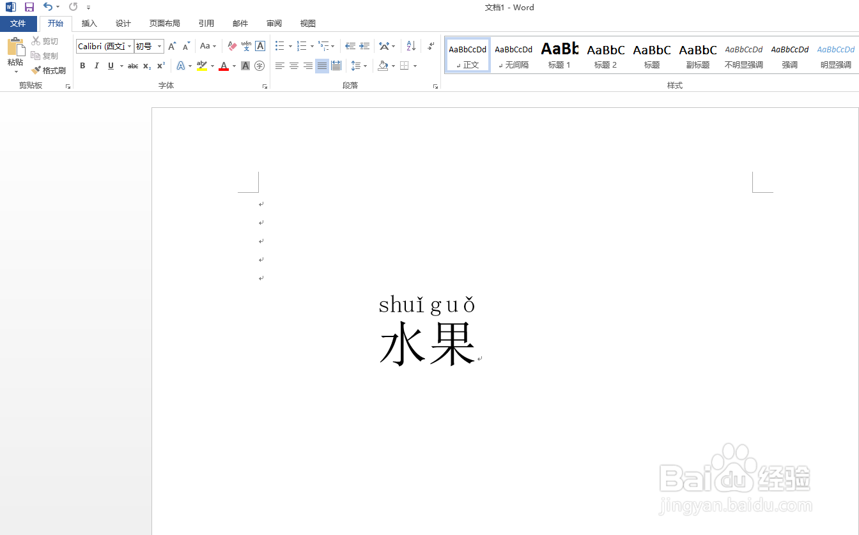Toggle justify alignment button
This screenshot has height=535, width=859.
(322, 66)
